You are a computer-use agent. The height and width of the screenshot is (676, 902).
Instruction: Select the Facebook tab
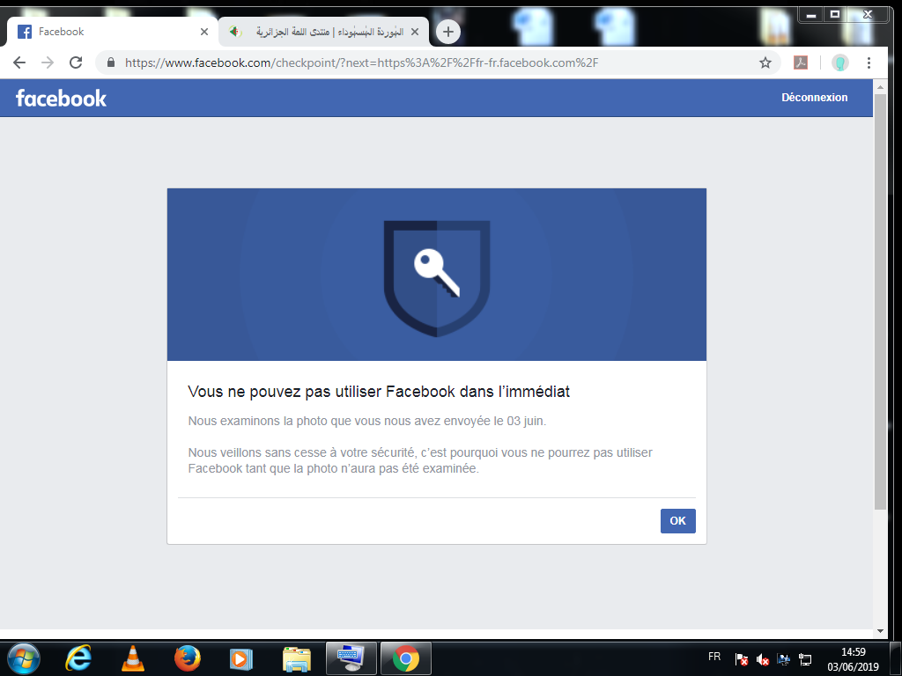click(x=106, y=32)
